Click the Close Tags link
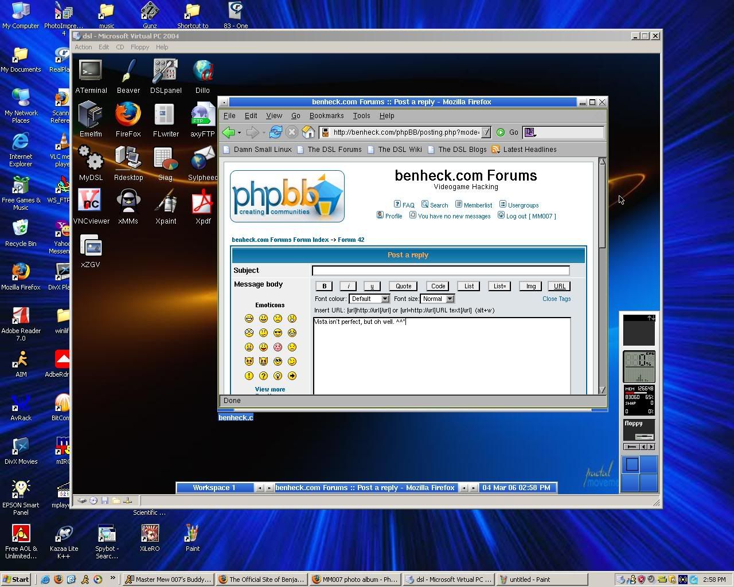734x587 pixels. coord(556,299)
